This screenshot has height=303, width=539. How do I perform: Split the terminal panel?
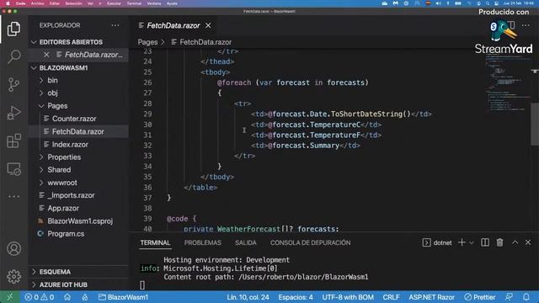485,242
